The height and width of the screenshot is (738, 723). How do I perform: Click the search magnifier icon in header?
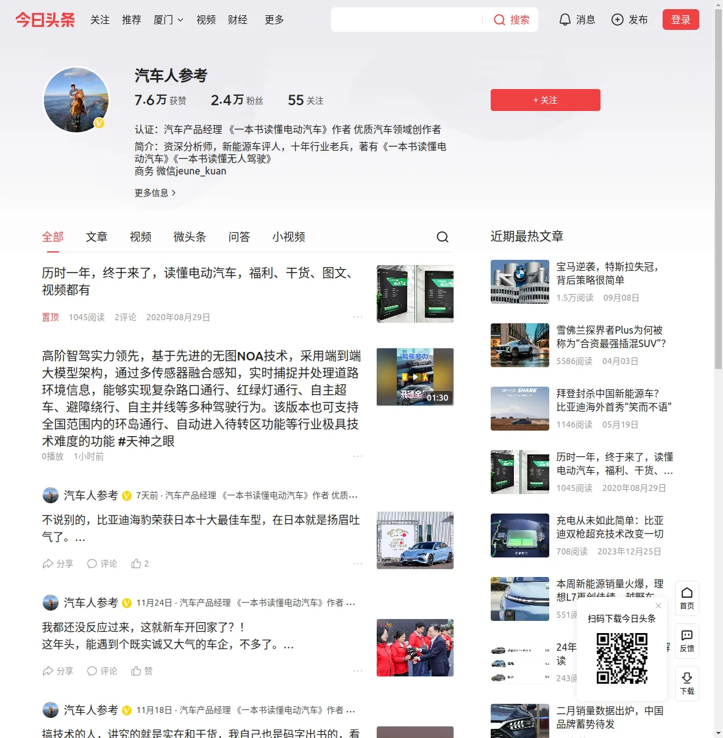(499, 20)
